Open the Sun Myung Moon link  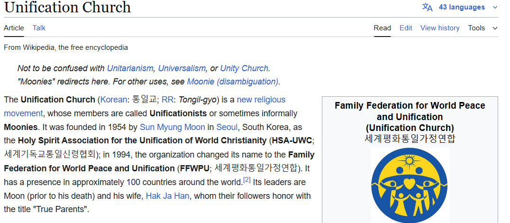[173, 127]
